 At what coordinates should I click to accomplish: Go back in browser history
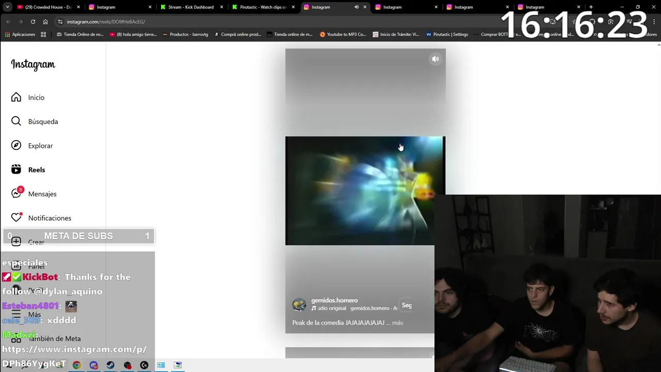point(8,22)
